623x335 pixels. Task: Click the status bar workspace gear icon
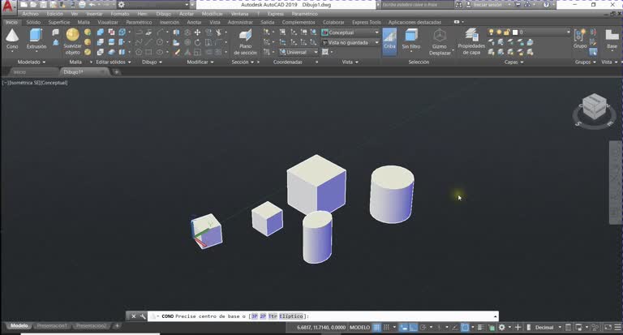pos(502,328)
